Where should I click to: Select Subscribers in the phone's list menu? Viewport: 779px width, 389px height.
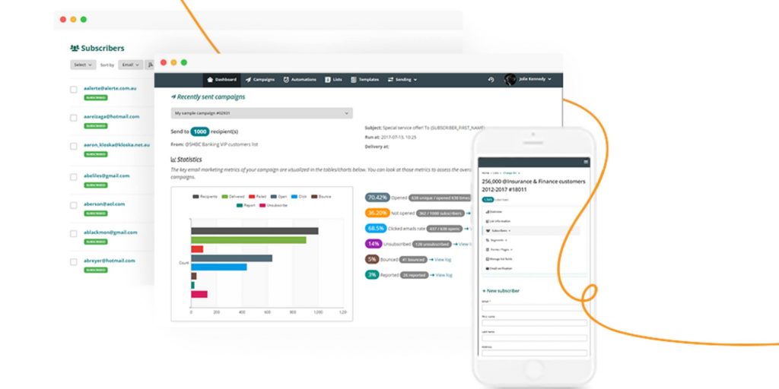tap(501, 230)
